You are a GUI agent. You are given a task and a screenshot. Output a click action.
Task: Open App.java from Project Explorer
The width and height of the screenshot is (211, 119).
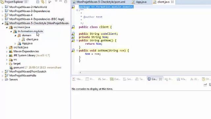click(x=27, y=43)
